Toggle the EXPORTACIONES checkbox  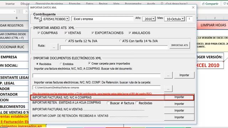click(93, 33)
